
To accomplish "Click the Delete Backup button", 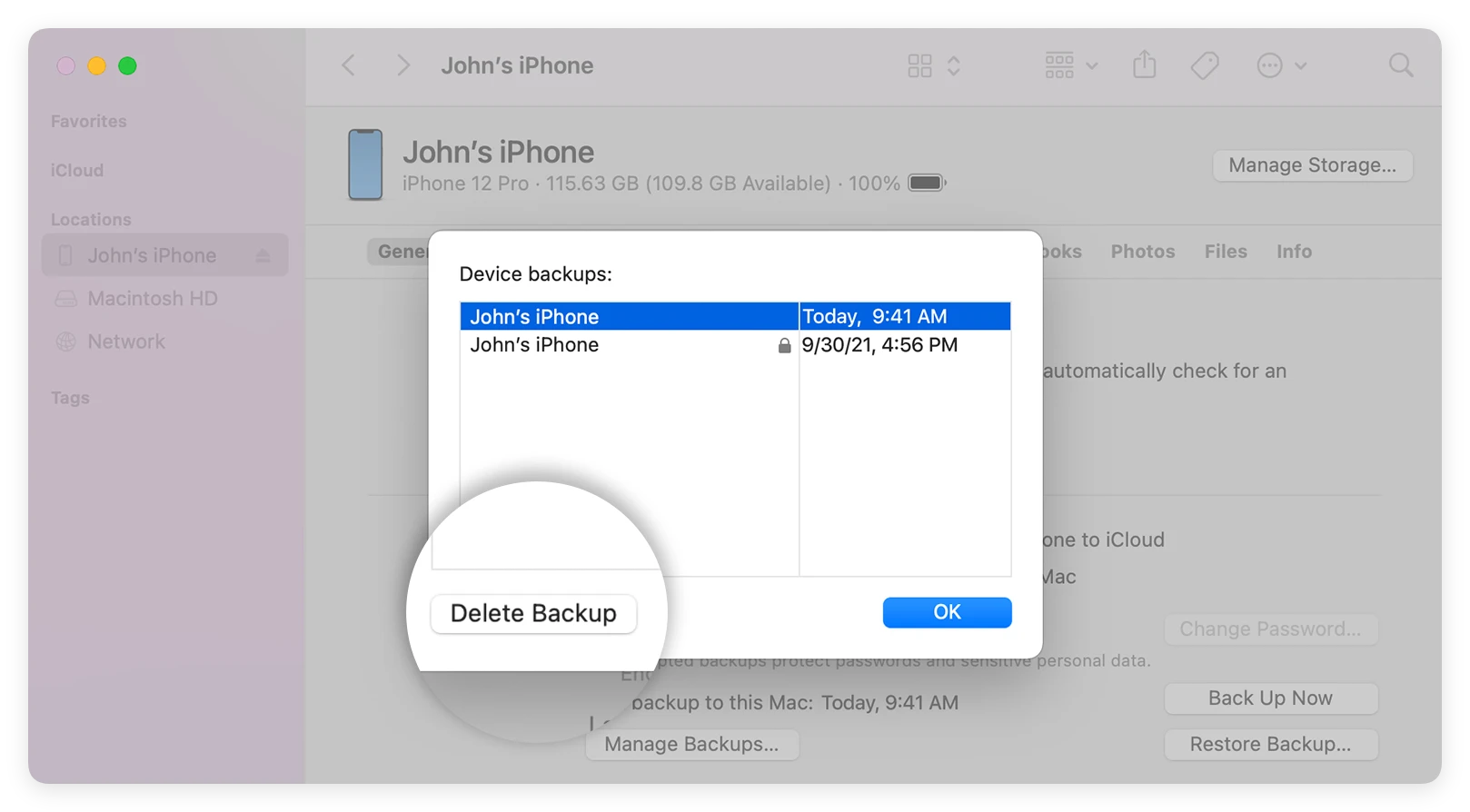I will pos(533,613).
